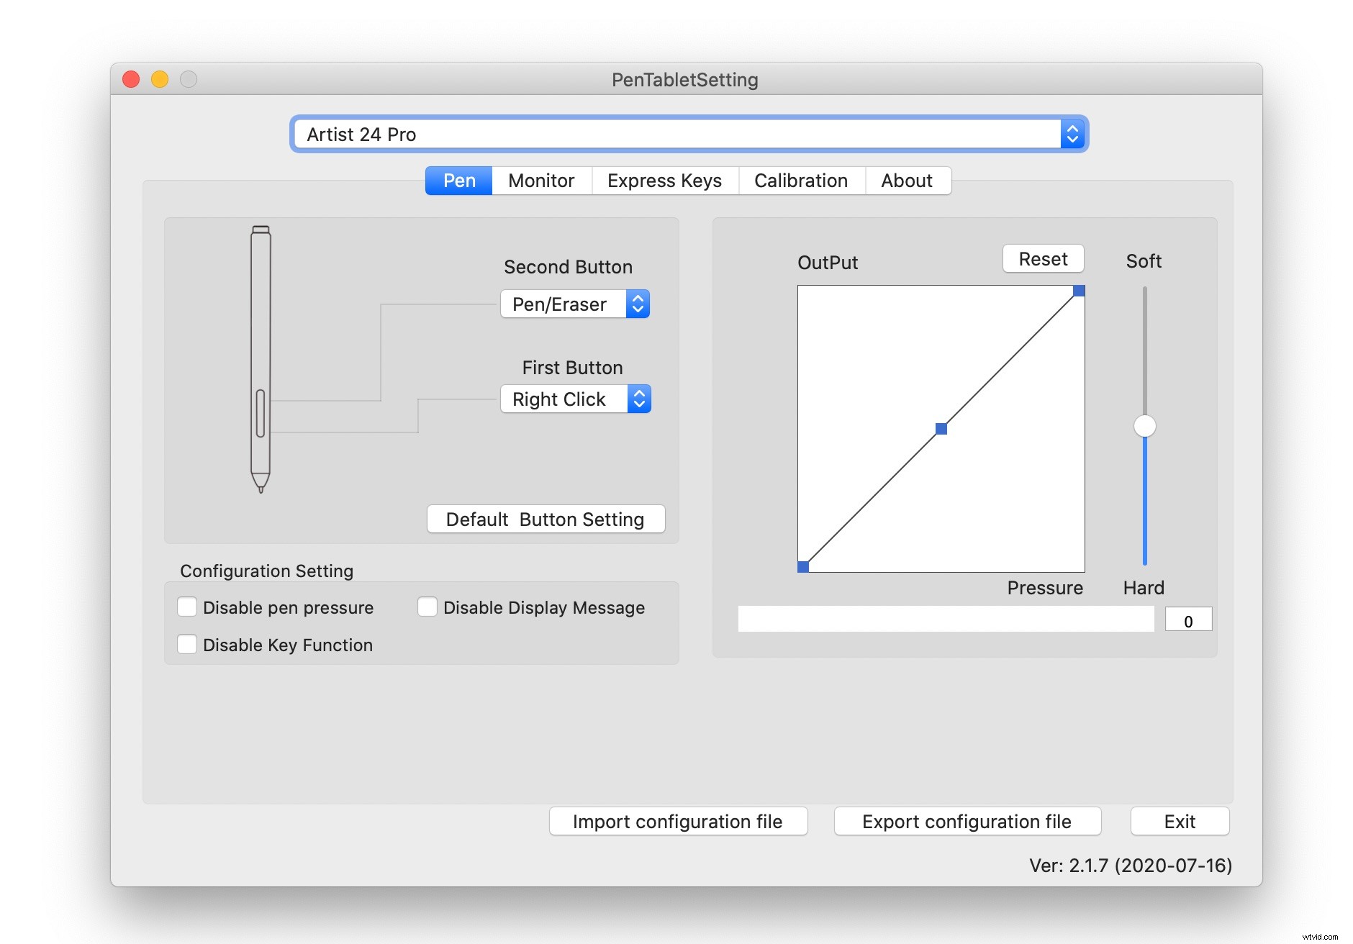Check the Disable Display Message option
The width and height of the screenshot is (1353, 944).
coord(427,607)
